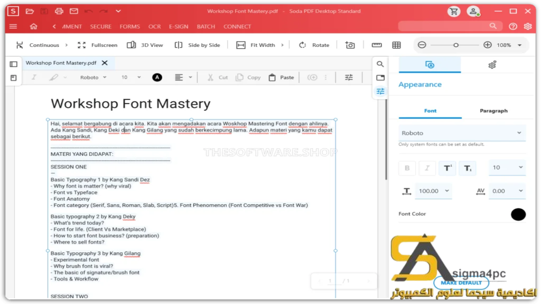Take a snapshot with the camera icon
Image resolution: width=541 pixels, height=304 pixels.
coord(350,45)
